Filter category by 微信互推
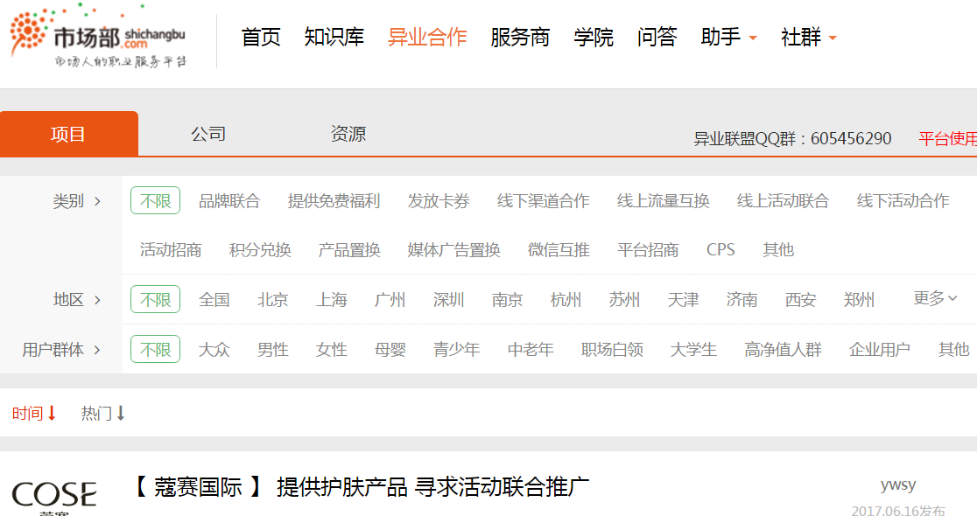The image size is (977, 516). (x=559, y=250)
